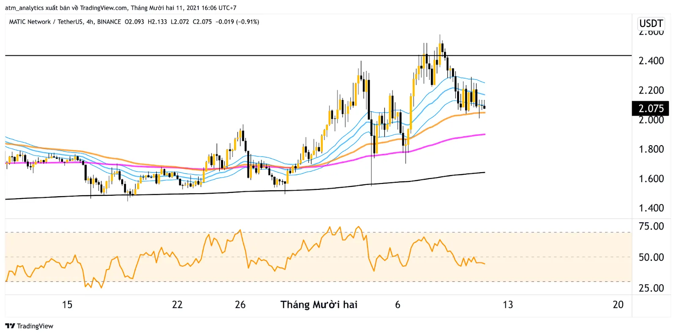Click the 1.600 price axis label

point(651,178)
